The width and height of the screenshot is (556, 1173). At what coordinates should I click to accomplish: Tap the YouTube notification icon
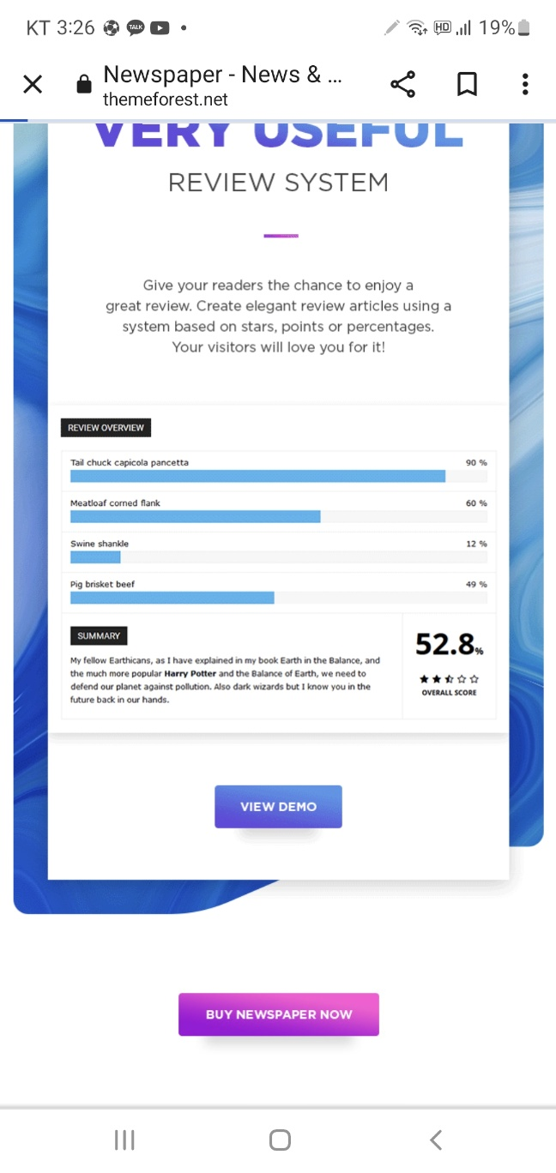click(160, 27)
